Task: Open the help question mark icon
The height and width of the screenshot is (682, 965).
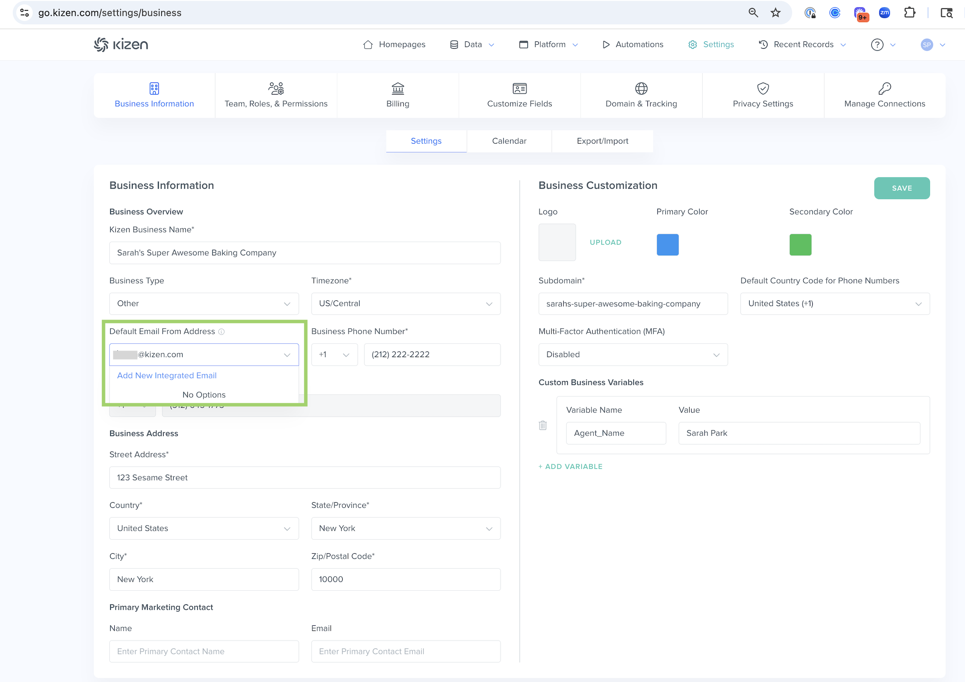Action: (x=877, y=45)
